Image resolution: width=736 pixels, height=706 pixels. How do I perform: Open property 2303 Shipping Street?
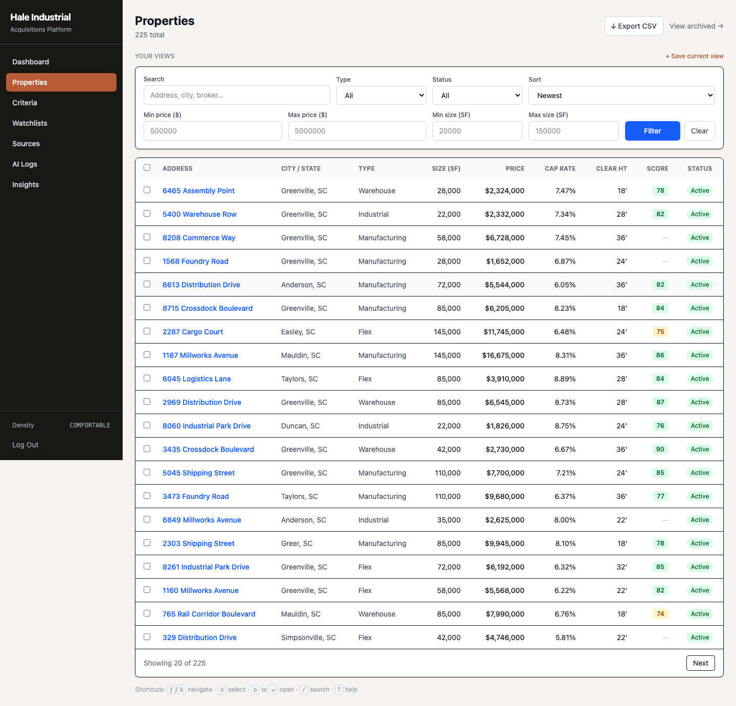[198, 543]
